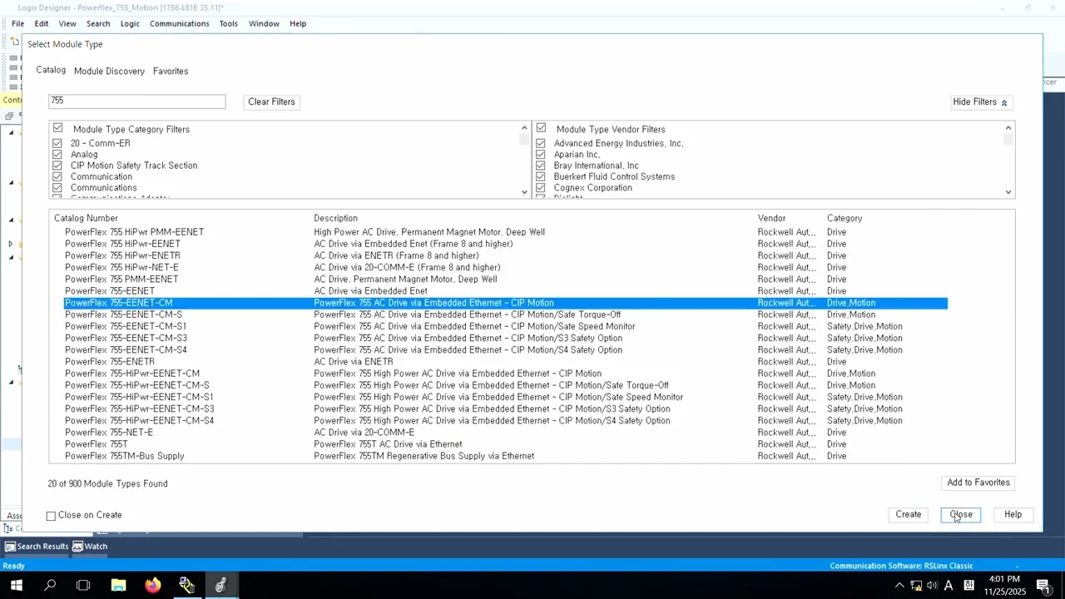Image resolution: width=1065 pixels, height=599 pixels.
Task: Uncheck the Cognex Corporation vendor filter
Action: tap(541, 188)
